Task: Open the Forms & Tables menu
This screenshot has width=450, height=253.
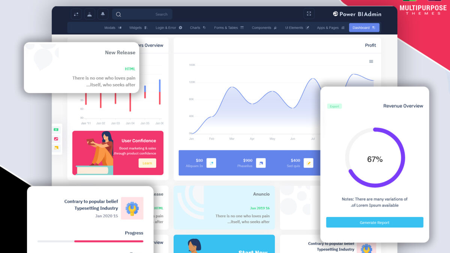Action: (229, 28)
